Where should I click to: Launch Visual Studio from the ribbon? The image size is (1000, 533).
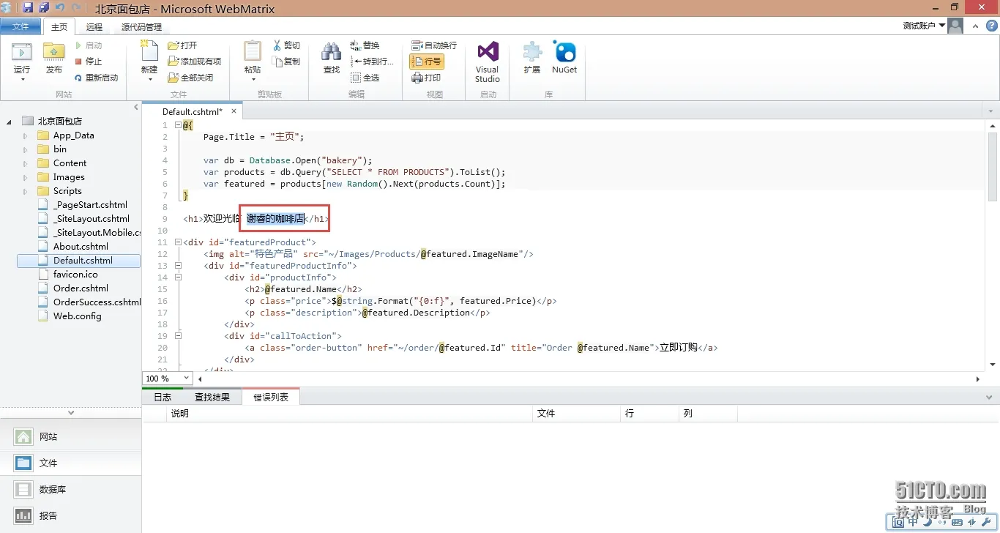(x=488, y=61)
